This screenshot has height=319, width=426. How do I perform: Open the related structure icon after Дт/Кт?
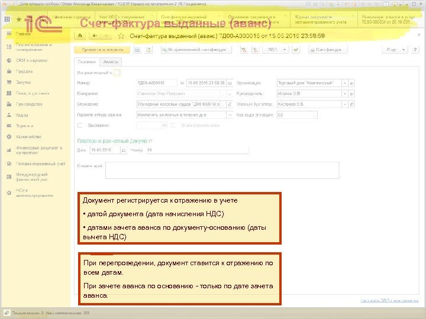pos(256,50)
